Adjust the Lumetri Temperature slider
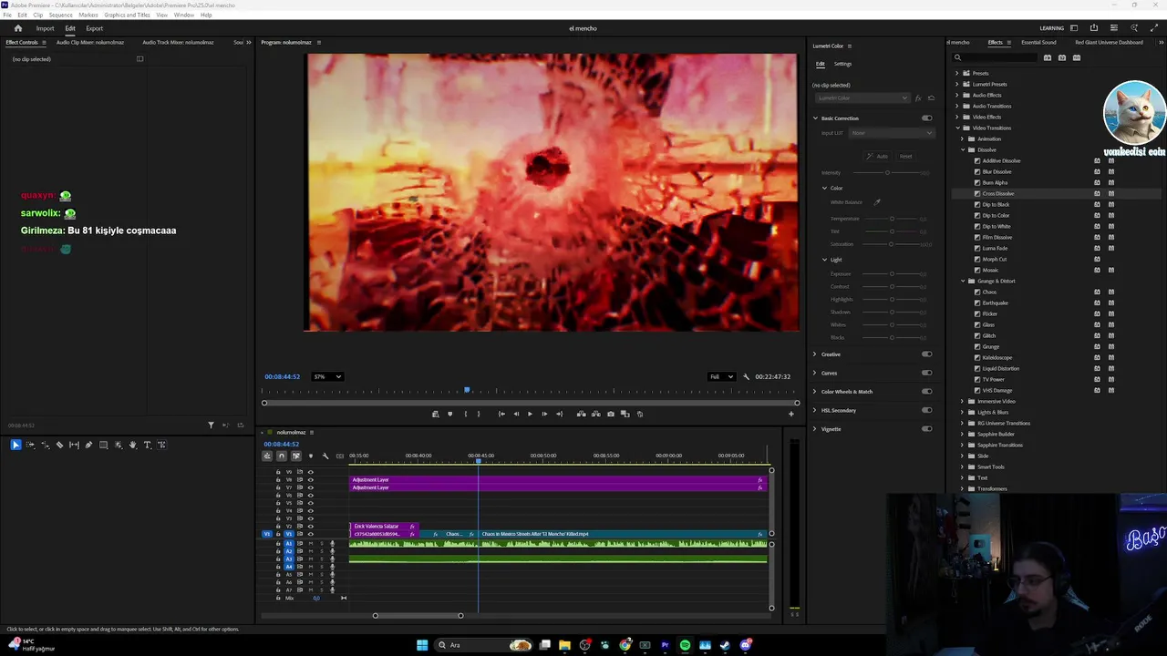The height and width of the screenshot is (656, 1167). click(892, 219)
